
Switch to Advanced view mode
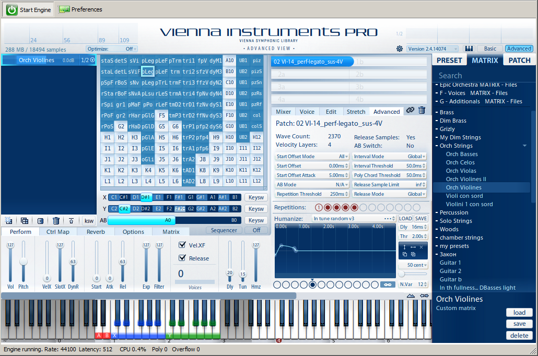[x=519, y=49]
